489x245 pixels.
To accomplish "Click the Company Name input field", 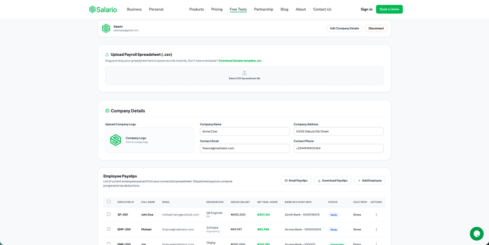I will tap(245, 132).
